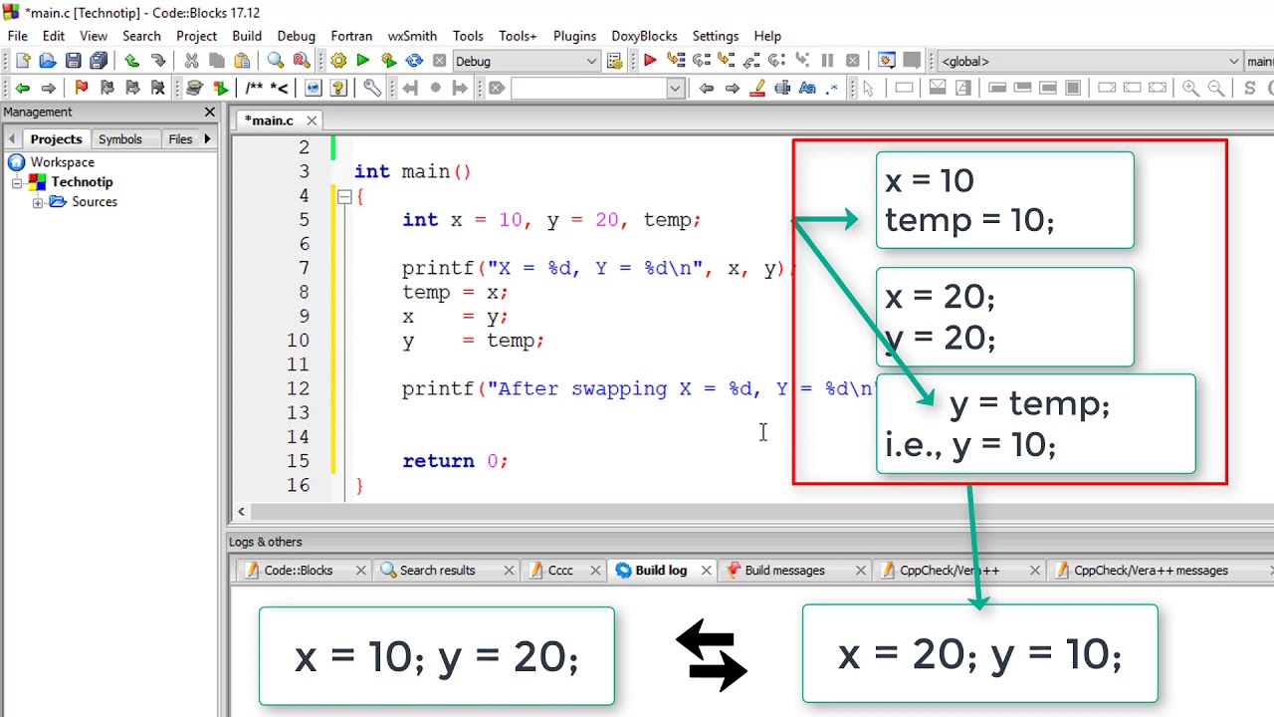Image resolution: width=1274 pixels, height=717 pixels.
Task: Start debugger with the red play icon
Action: tap(650, 61)
